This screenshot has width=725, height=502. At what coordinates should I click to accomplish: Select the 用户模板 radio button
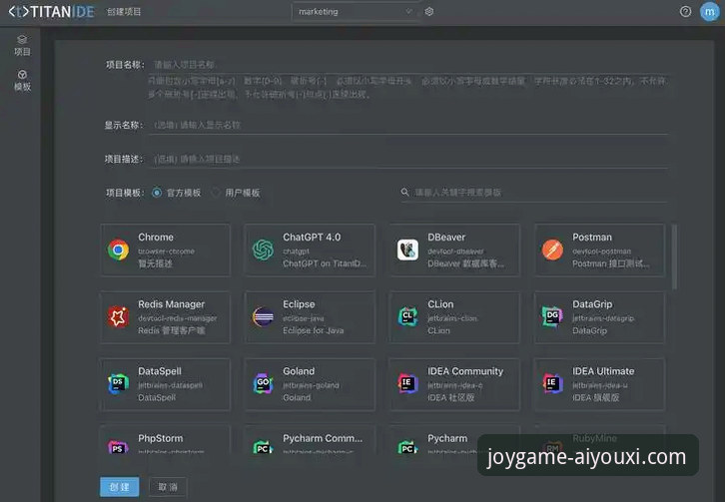pyautogui.click(x=216, y=193)
